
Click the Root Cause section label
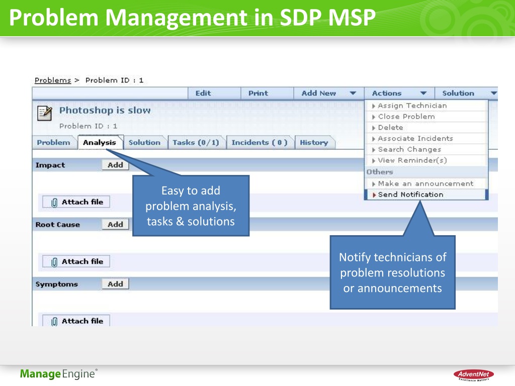click(x=58, y=225)
